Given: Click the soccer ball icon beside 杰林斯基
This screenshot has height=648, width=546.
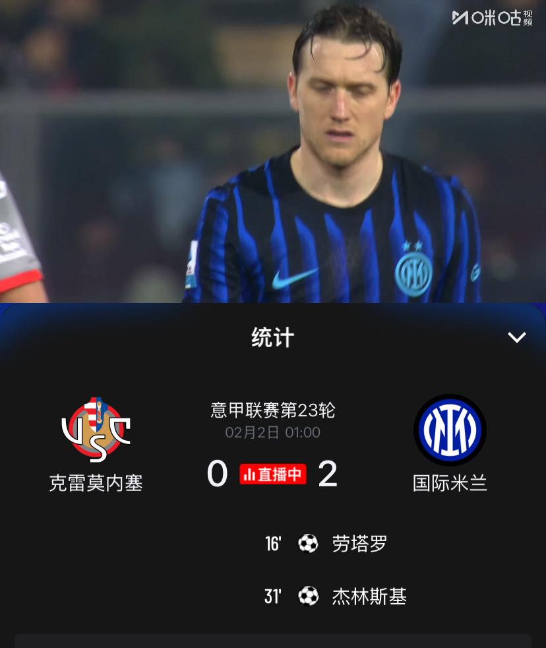Looking at the screenshot, I should pos(308,596).
